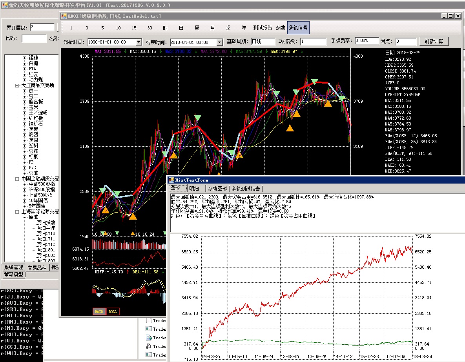Expand the 沪深300股指 node

click(x=24, y=189)
